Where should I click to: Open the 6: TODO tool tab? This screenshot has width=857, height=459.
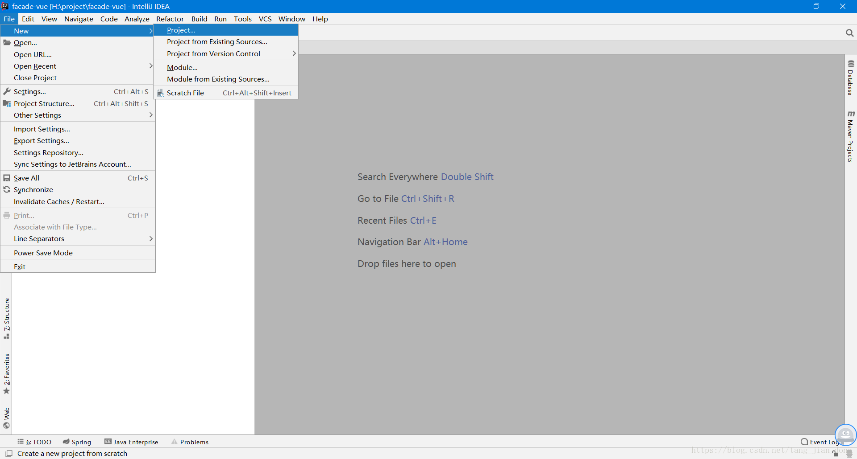pyautogui.click(x=34, y=442)
